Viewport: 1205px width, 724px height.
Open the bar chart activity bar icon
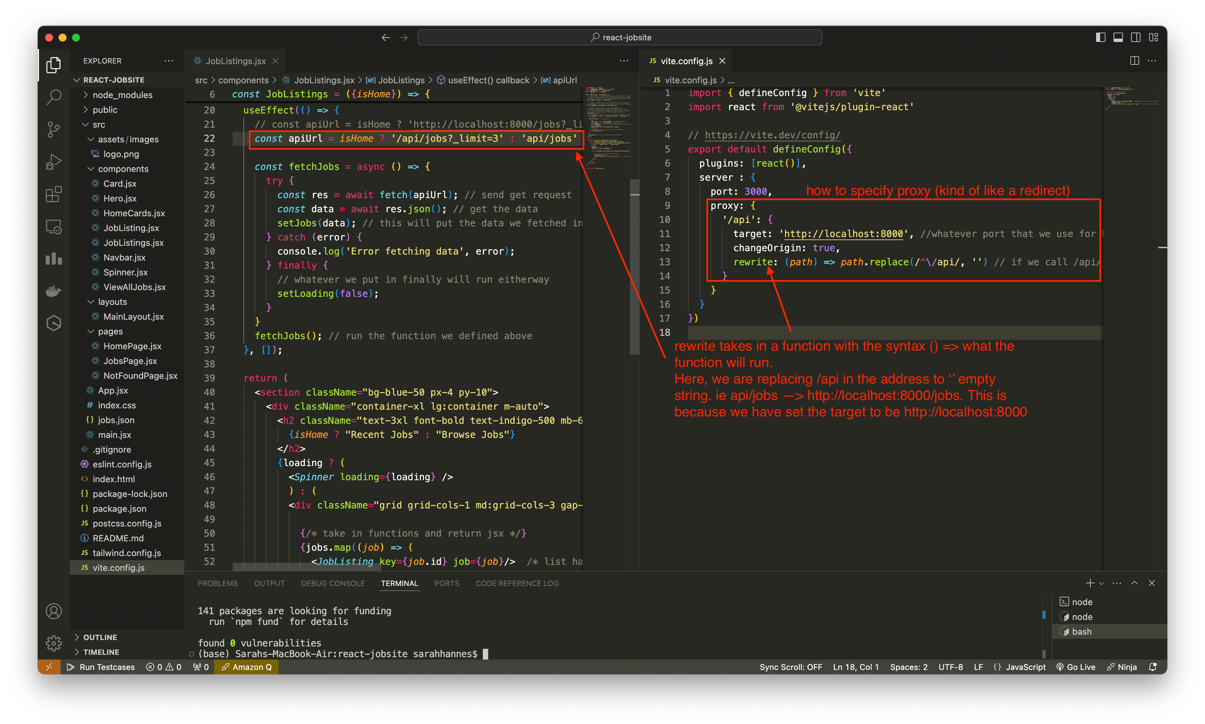tap(53, 259)
